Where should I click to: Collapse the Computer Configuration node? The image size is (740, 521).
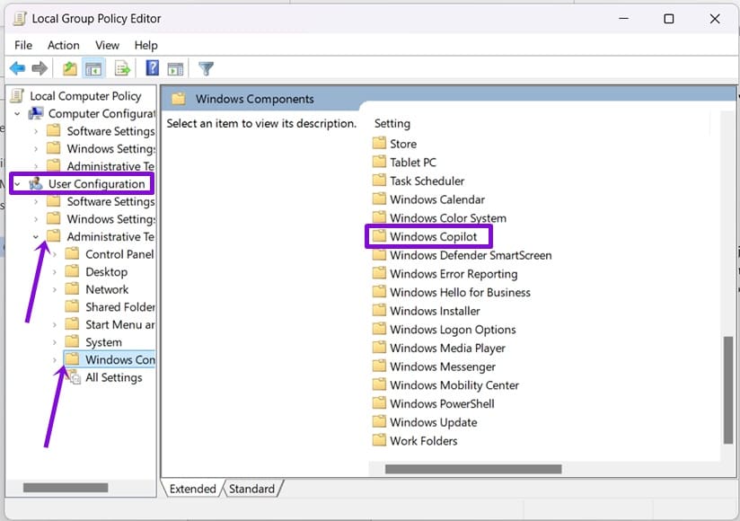point(17,114)
